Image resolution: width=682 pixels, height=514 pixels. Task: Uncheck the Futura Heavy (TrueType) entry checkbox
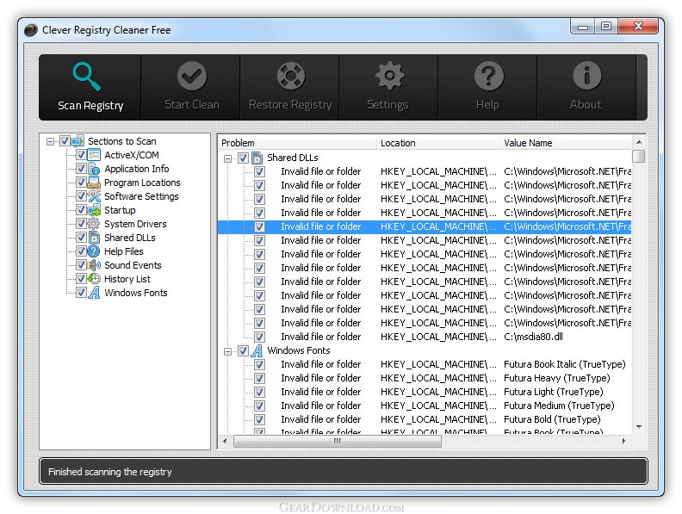(x=260, y=378)
